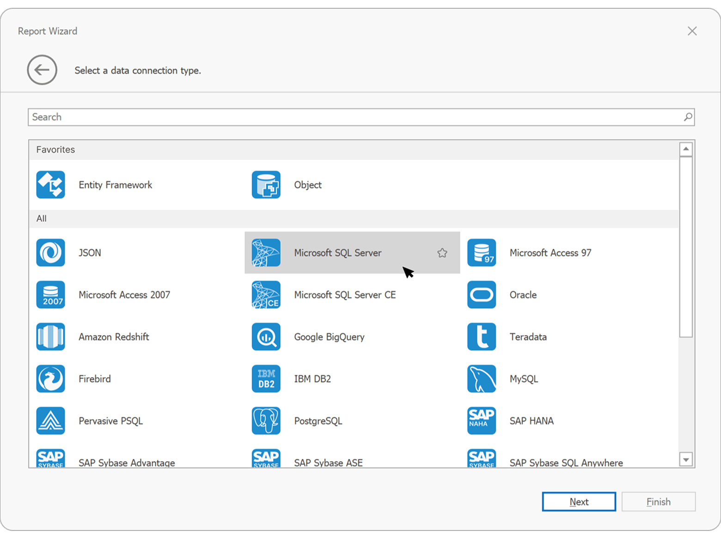Click the Oracle database icon

tap(482, 295)
